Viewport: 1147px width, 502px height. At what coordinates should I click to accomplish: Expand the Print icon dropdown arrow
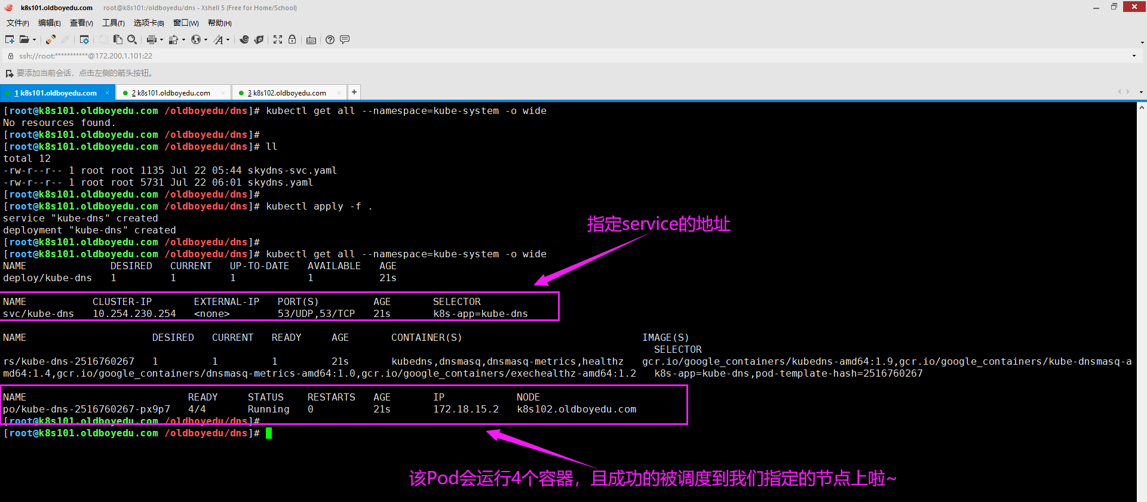pyautogui.click(x=161, y=40)
